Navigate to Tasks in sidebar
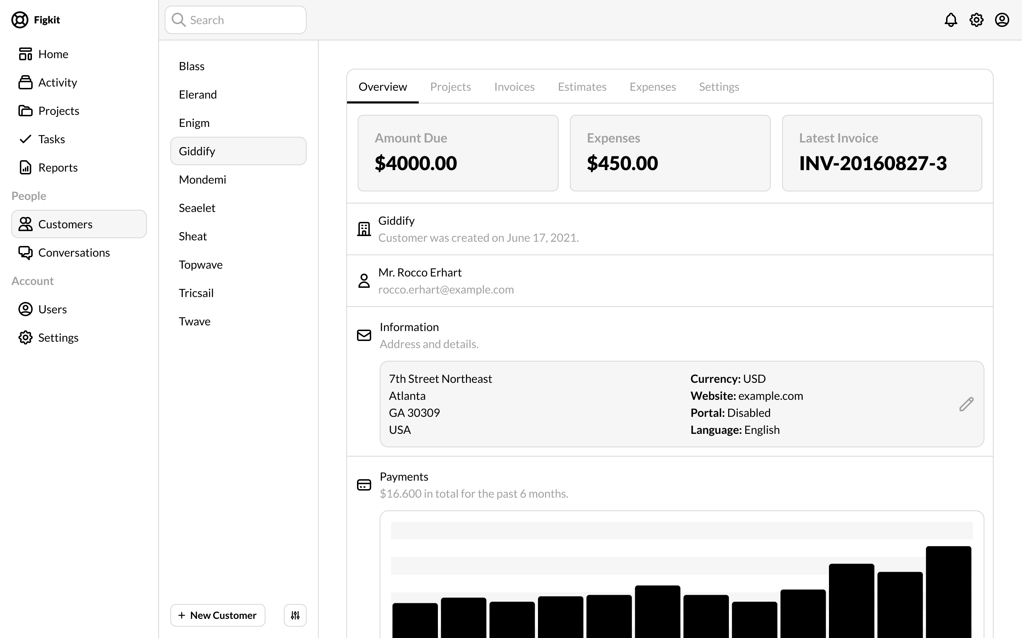Image resolution: width=1022 pixels, height=638 pixels. (x=51, y=139)
